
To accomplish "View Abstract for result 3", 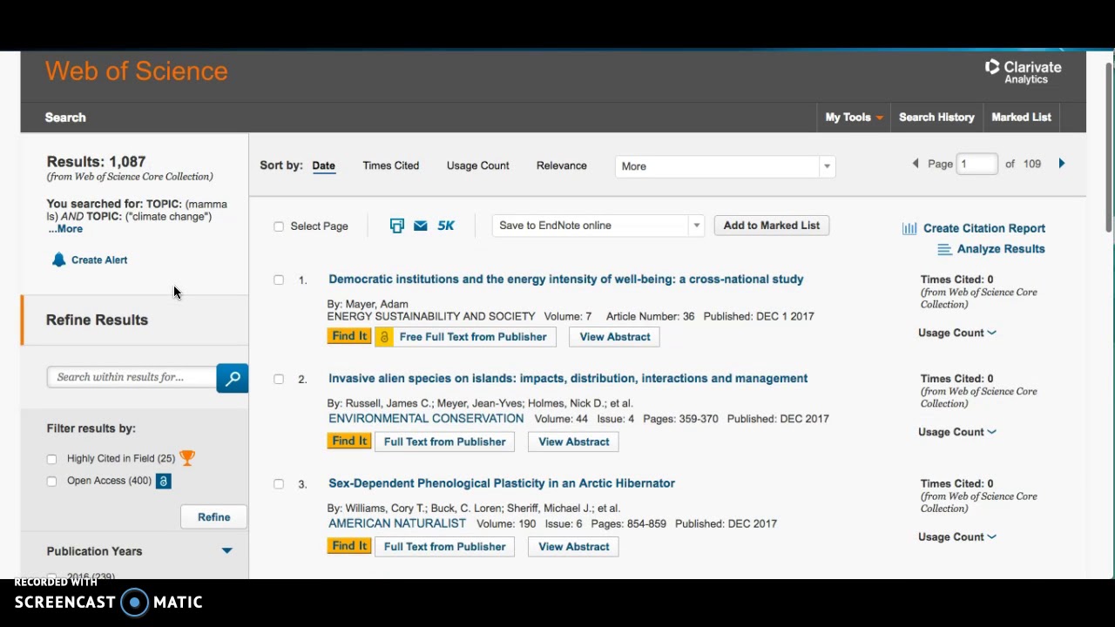I will pos(574,547).
